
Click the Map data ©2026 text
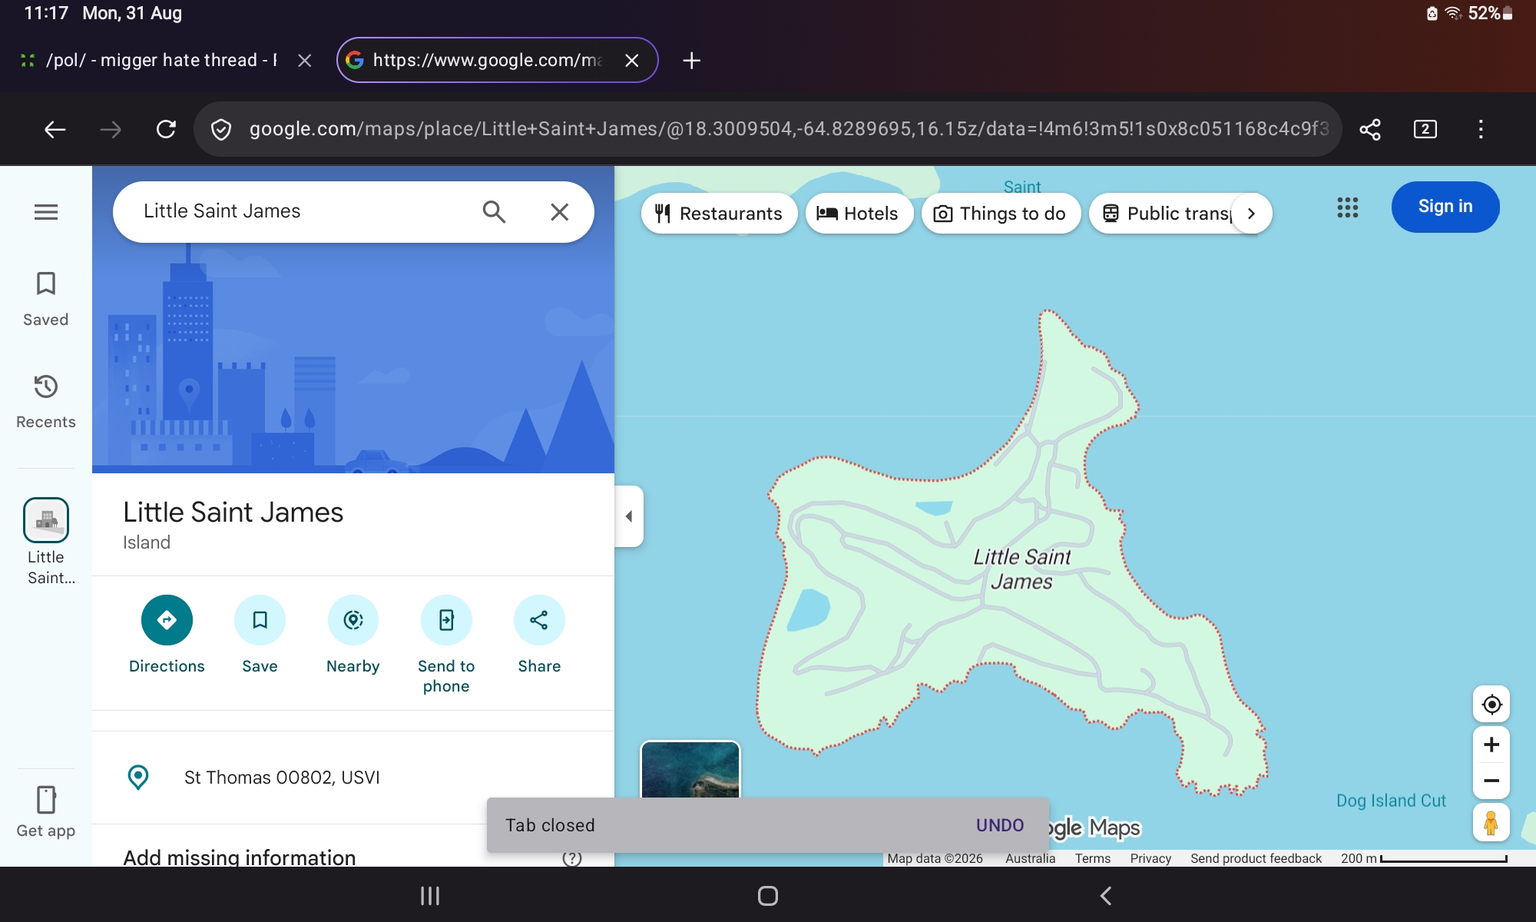coord(935,858)
